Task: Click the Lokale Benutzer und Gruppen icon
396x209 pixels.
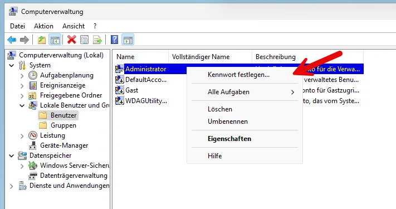Action: tap(33, 105)
